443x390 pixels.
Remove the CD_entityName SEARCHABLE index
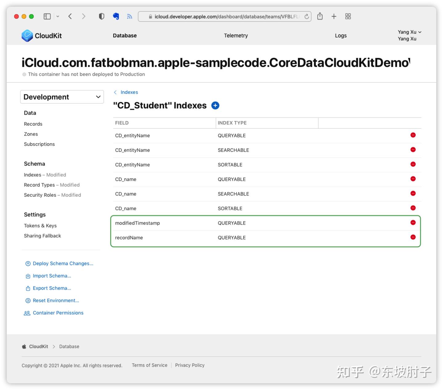coord(413,150)
